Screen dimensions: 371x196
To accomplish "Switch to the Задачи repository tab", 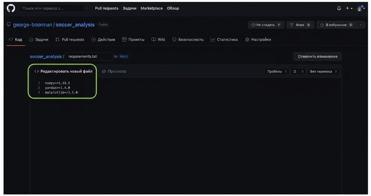I will pos(39,40).
